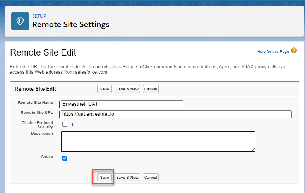Screen dimensions: 305x193
Task: Click the SETUP breadcrumb link
Action: (39, 16)
